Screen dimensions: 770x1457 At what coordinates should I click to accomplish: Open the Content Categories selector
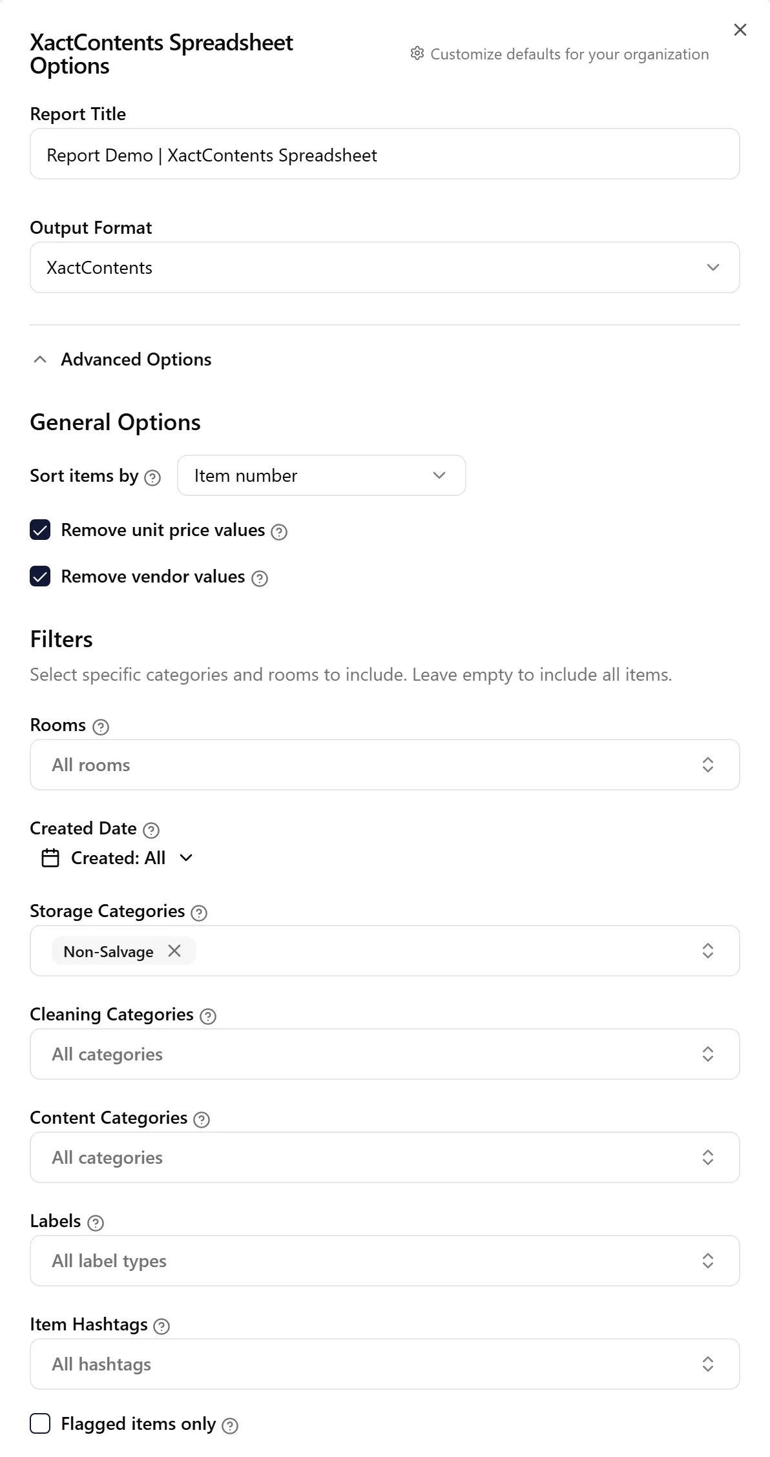click(385, 1157)
